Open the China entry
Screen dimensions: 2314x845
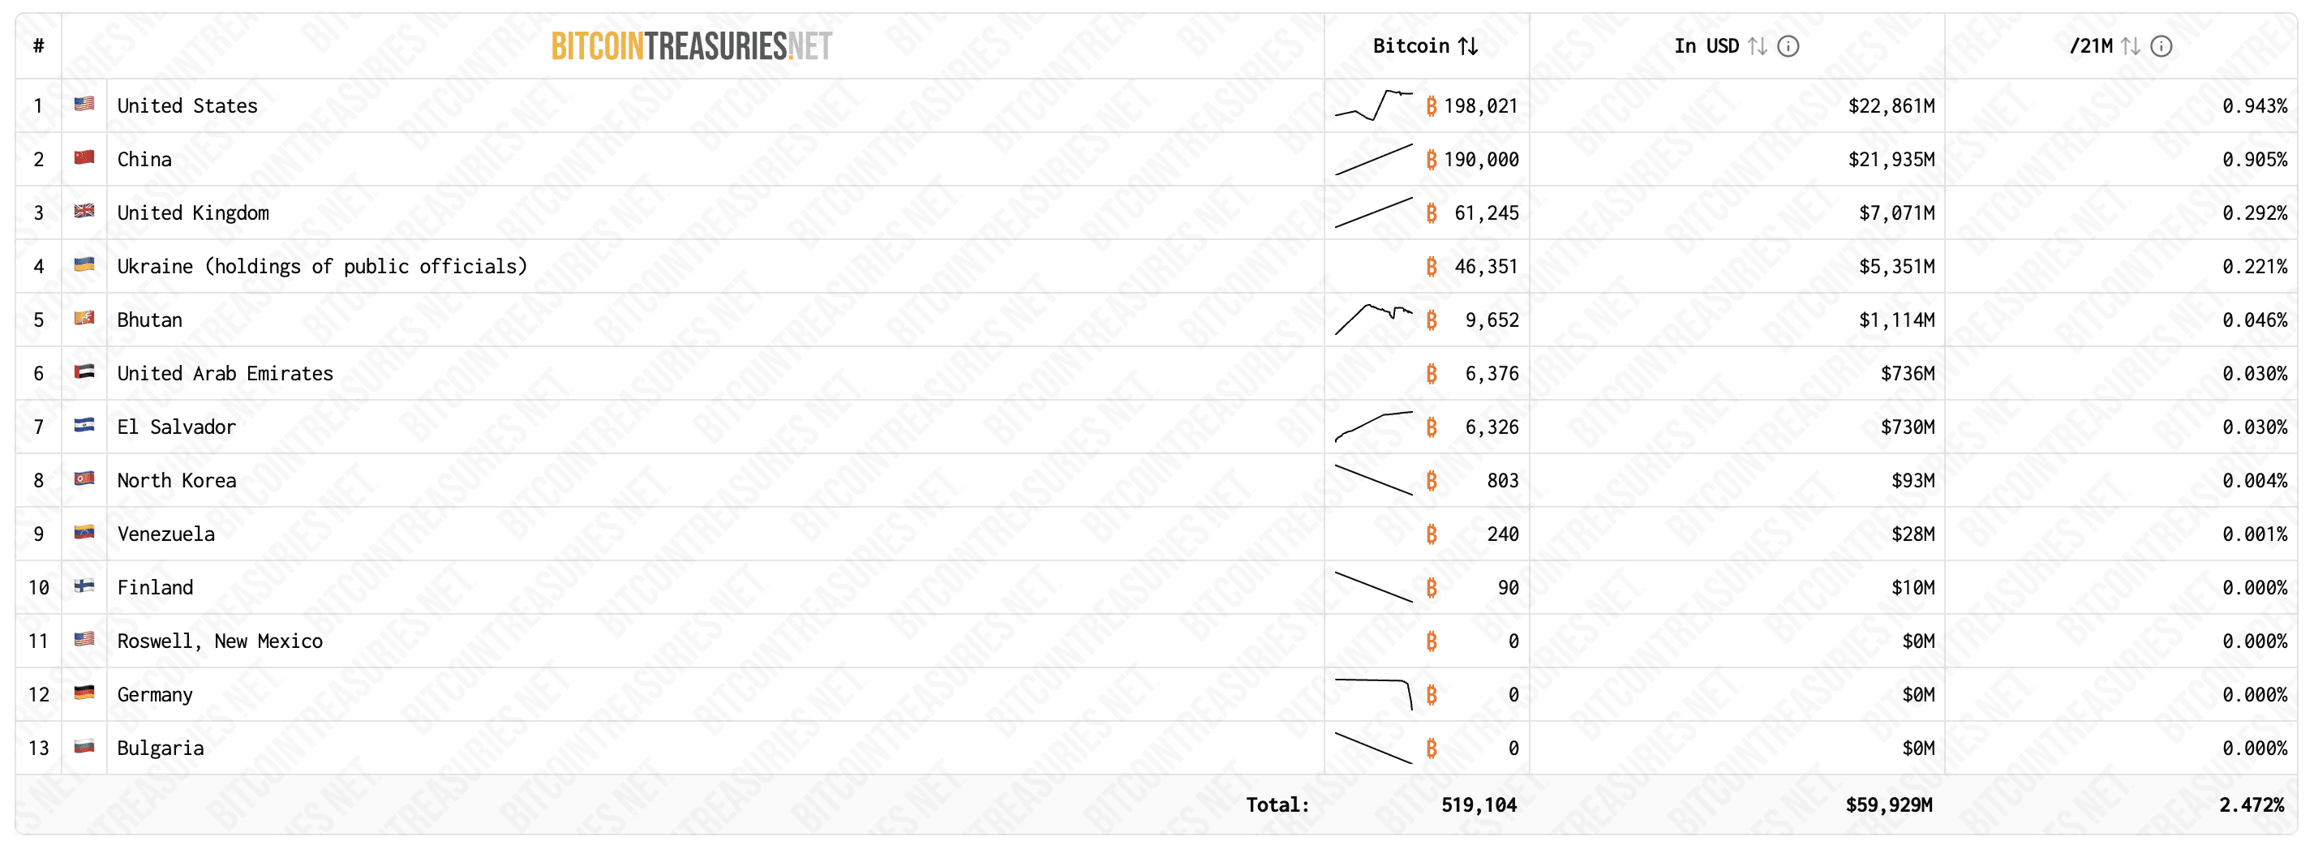(x=144, y=159)
